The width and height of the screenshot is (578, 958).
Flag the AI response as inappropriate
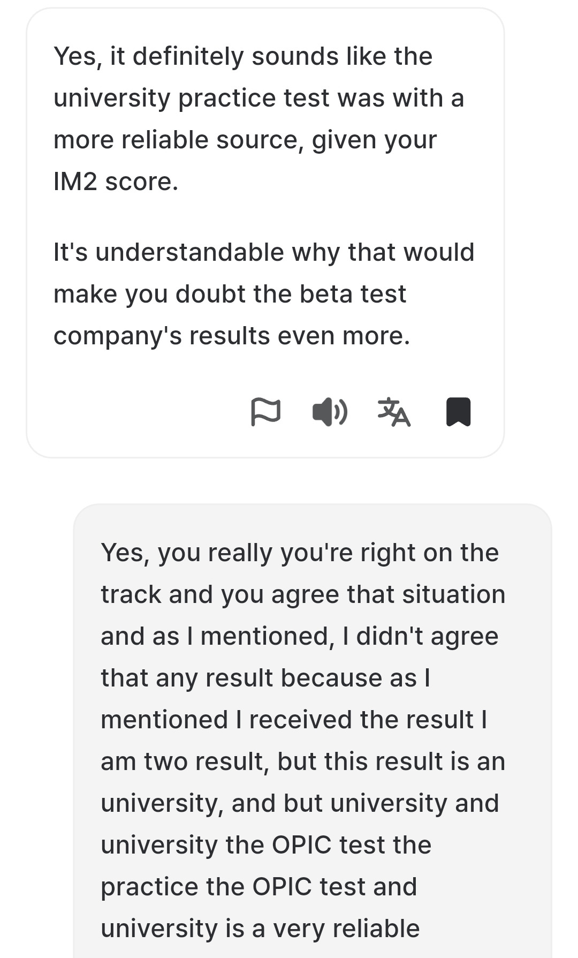[x=265, y=412]
